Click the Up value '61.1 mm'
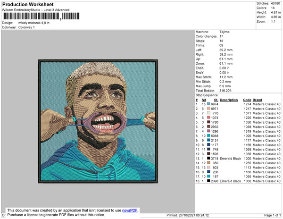 pyautogui.click(x=226, y=59)
